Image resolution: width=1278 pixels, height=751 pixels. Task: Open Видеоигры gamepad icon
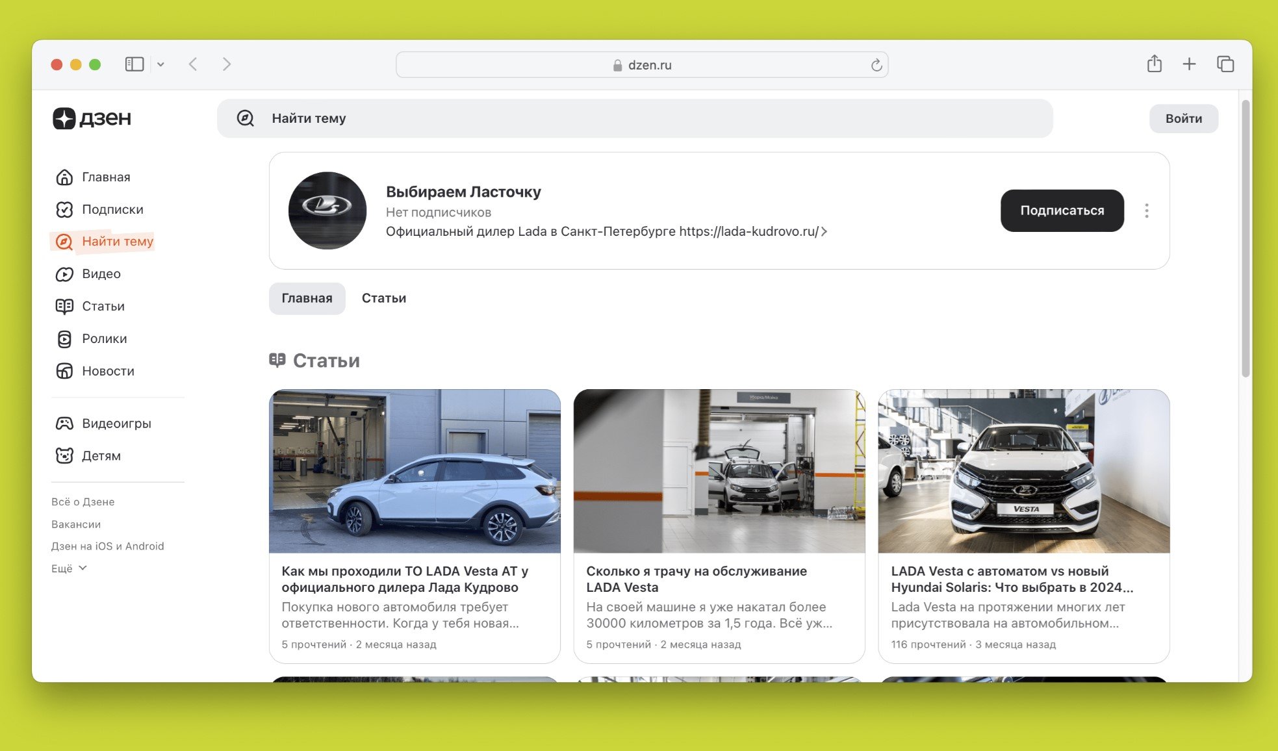[x=64, y=424]
